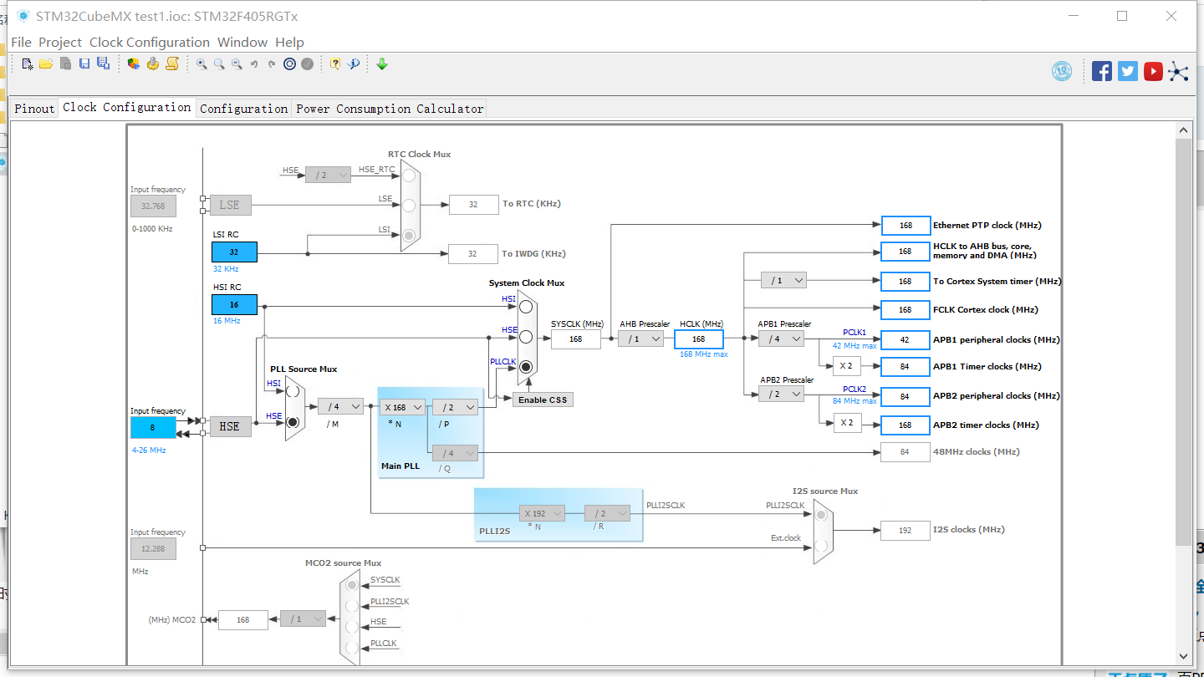The image size is (1204, 677).
Task: Select LSE input in RTC Clock Mux
Action: (x=409, y=205)
